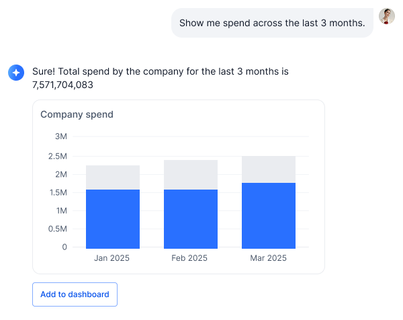403x320 pixels.
Task: Click the Company spend chart title
Action: click(x=77, y=114)
